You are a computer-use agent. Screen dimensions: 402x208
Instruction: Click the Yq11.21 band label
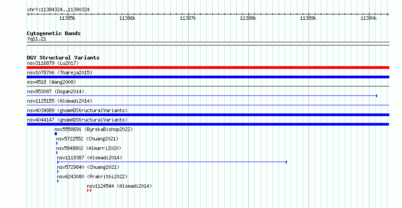coord(37,39)
